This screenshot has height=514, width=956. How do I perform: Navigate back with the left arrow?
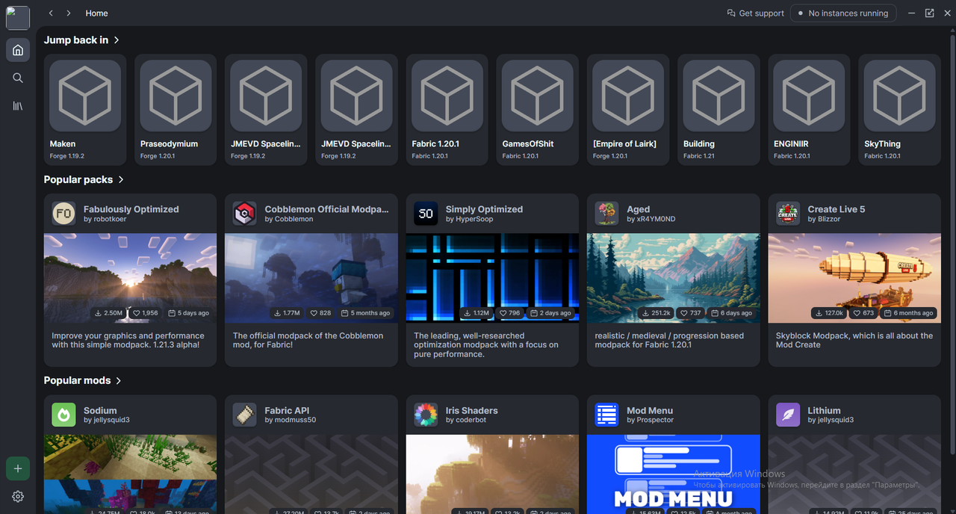coord(51,13)
